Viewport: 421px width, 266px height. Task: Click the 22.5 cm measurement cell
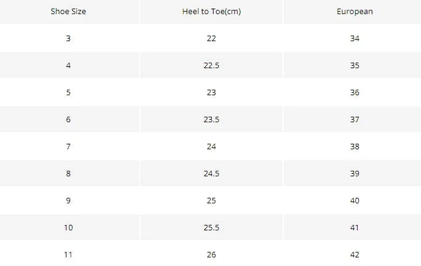tap(211, 65)
